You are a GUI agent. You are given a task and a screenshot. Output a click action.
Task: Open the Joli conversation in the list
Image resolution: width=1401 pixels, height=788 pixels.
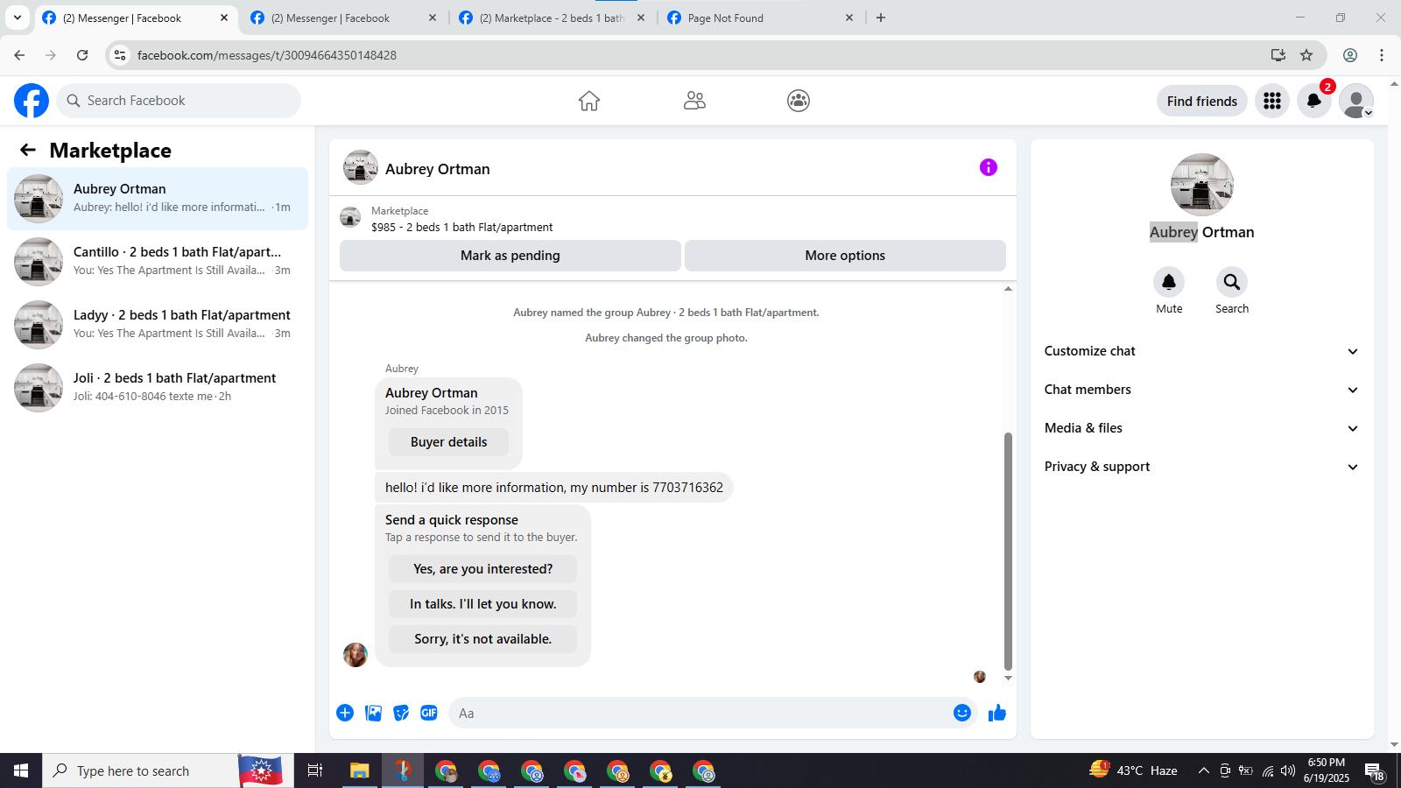[x=158, y=388]
